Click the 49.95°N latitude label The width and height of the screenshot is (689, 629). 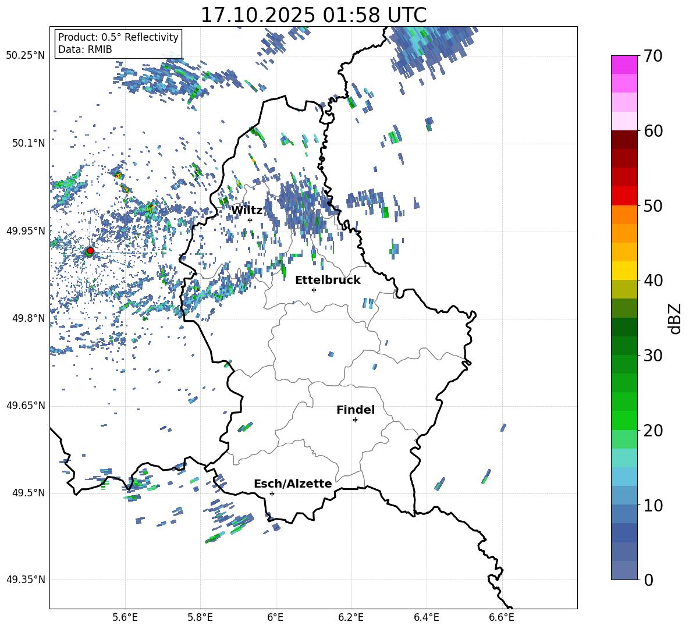point(26,230)
